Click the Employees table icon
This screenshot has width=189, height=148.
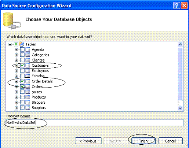tap(28, 71)
